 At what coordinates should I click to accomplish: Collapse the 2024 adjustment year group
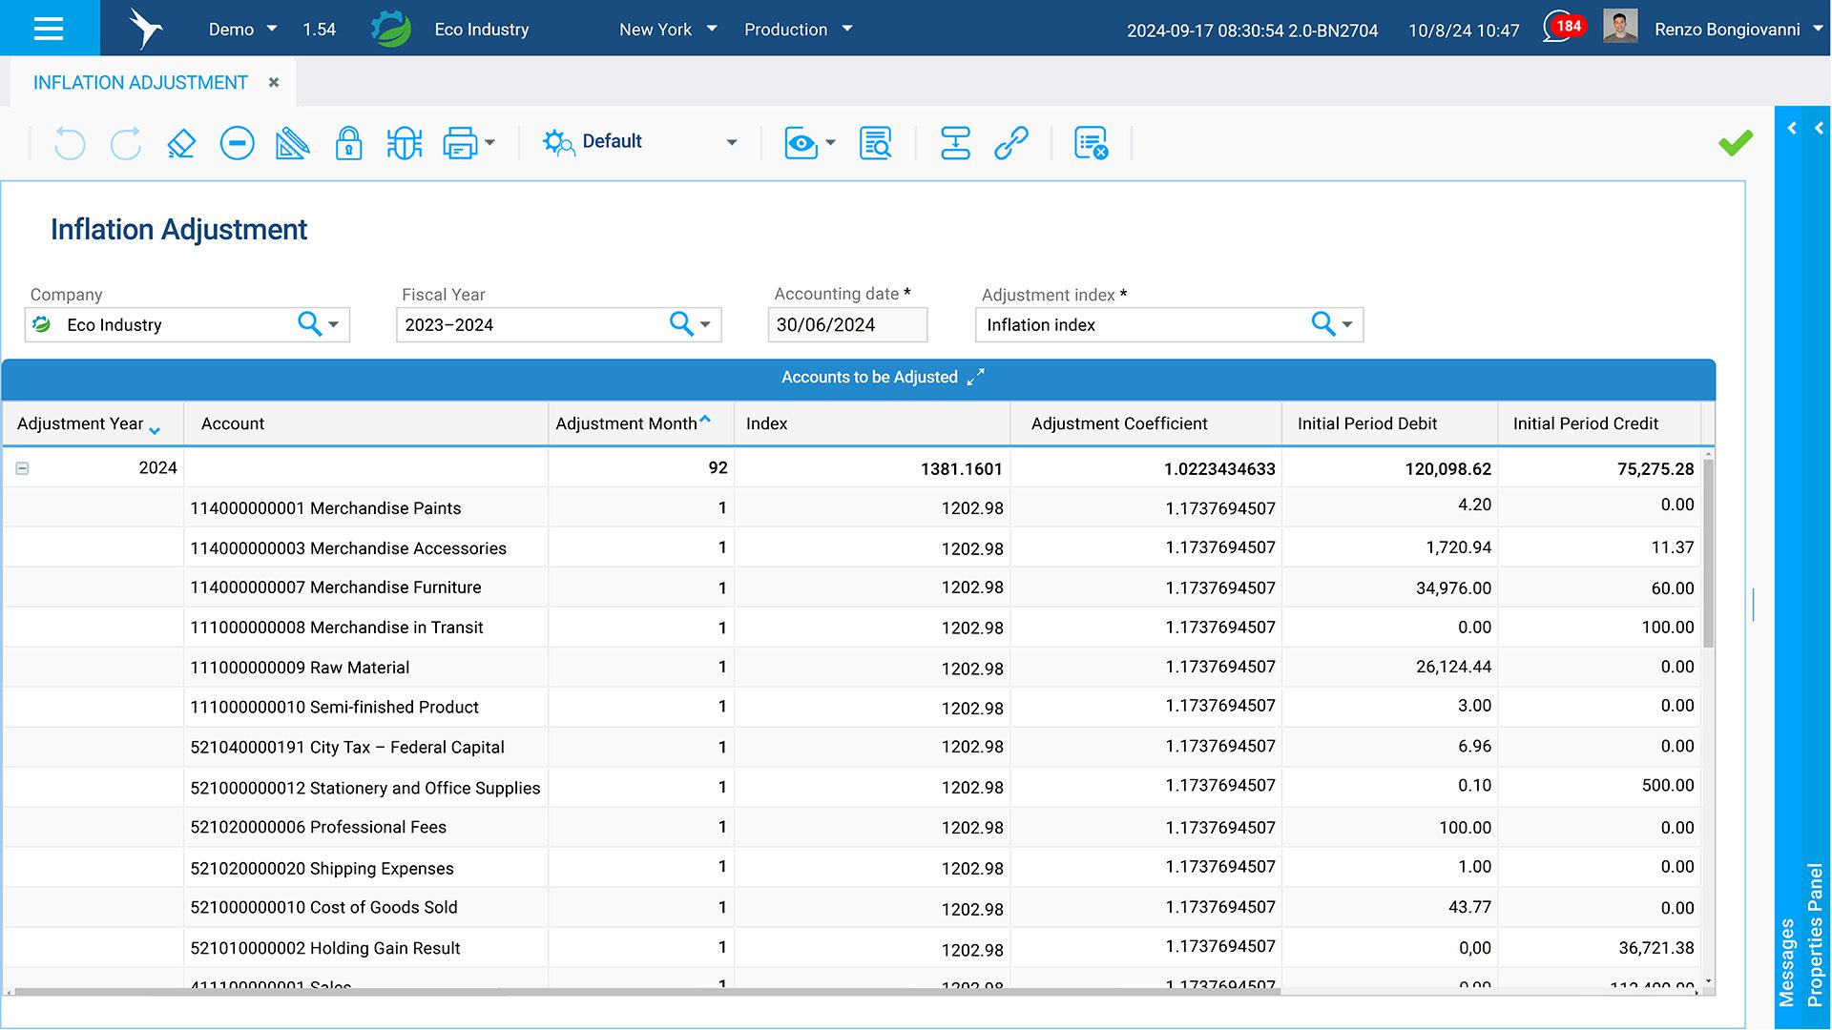point(22,468)
